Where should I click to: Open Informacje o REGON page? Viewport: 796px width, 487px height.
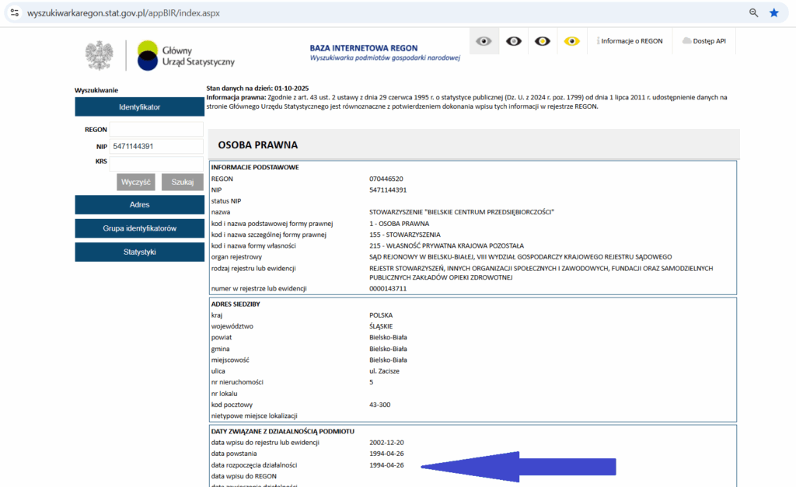630,41
